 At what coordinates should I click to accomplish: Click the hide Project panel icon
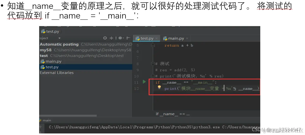pyautogui.click(x=129, y=38)
